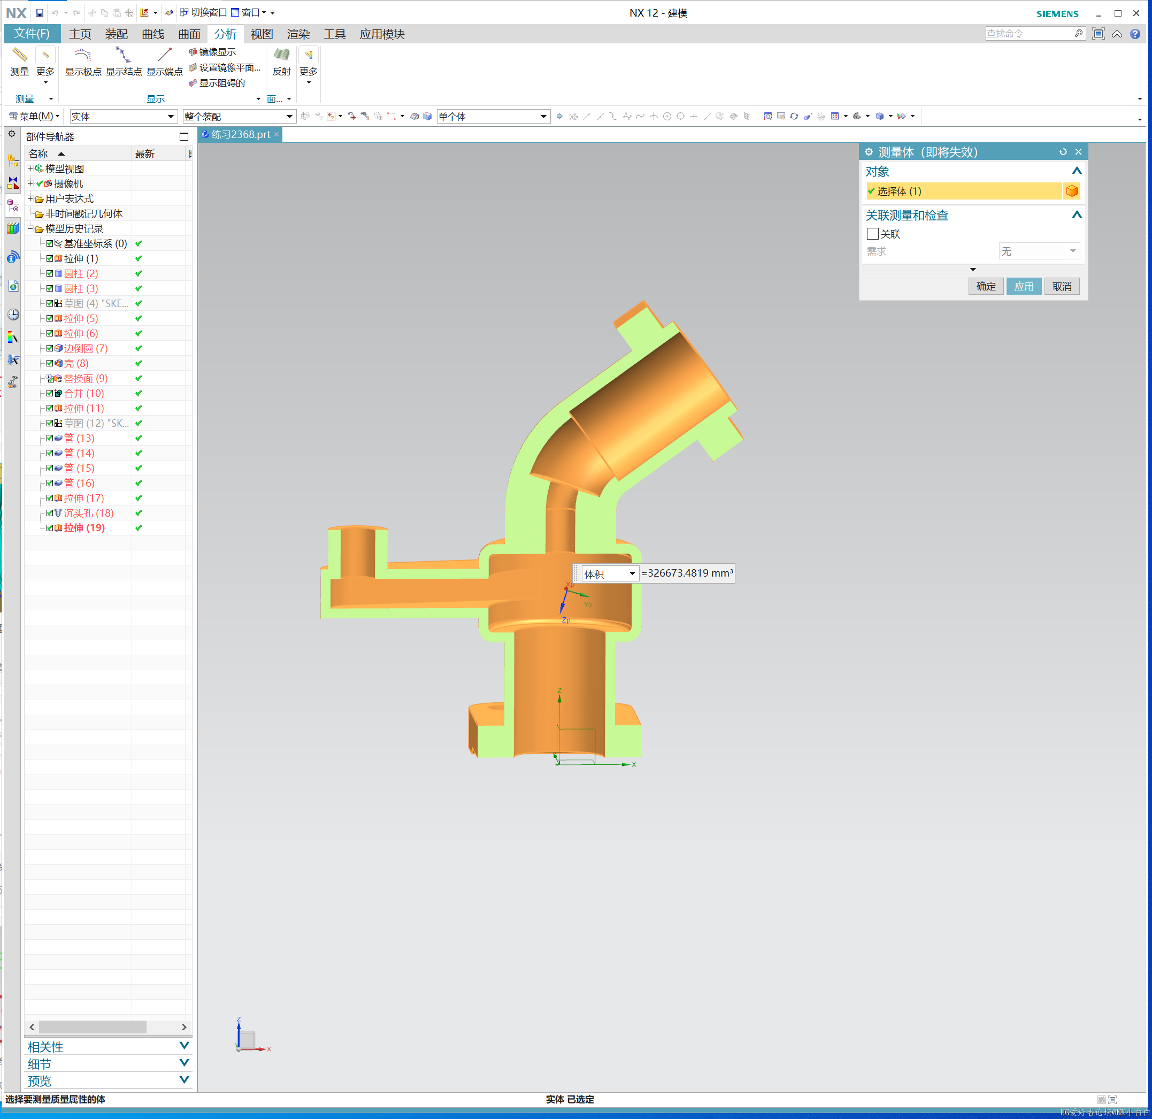Image resolution: width=1152 pixels, height=1119 pixels.
Task: Collapse the 模型历史记录 tree node
Action: [30, 228]
